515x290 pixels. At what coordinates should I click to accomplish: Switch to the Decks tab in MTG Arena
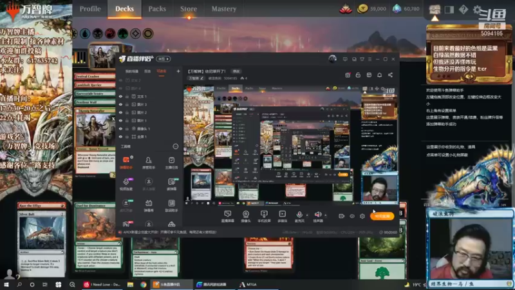pos(124,9)
